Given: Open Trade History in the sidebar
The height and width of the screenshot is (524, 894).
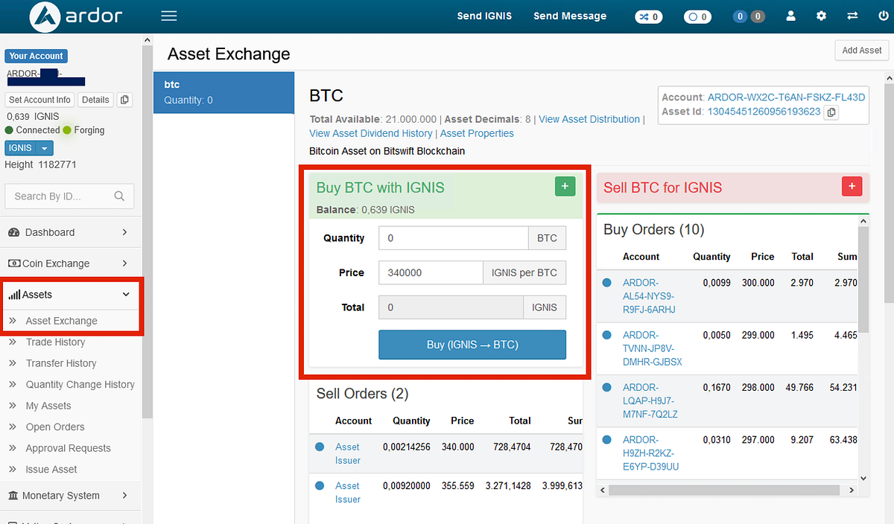Looking at the screenshot, I should (x=55, y=342).
